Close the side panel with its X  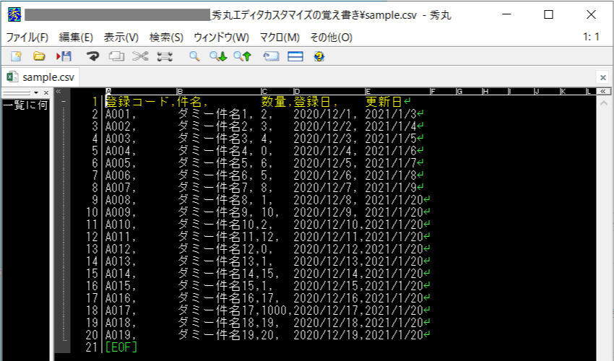(x=46, y=93)
